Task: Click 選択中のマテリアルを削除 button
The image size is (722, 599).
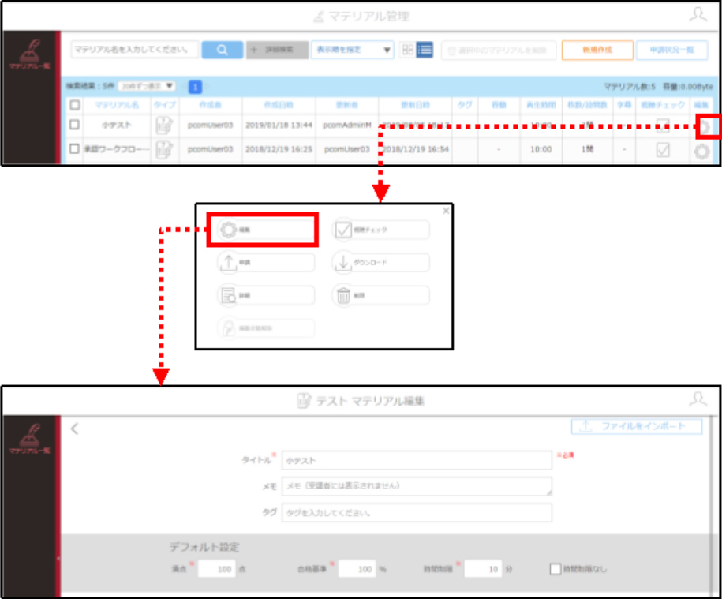Action: (x=499, y=51)
